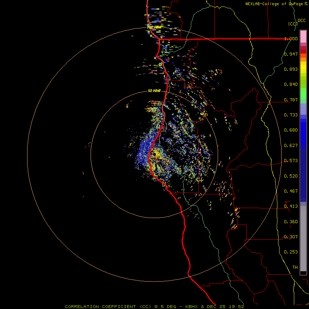This screenshot has height=309, width=309.
Task: Select the 0.627 scale value
Action: click(x=291, y=146)
